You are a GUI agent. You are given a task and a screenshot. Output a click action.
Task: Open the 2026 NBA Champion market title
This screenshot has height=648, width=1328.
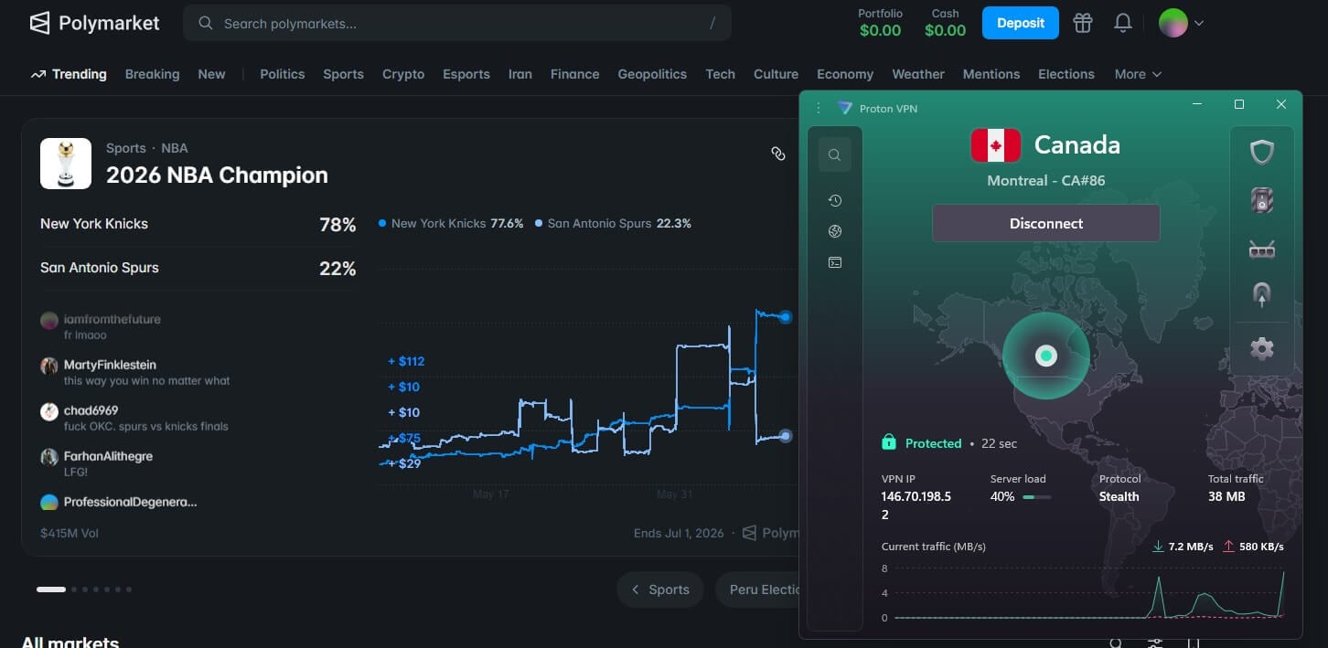217,175
